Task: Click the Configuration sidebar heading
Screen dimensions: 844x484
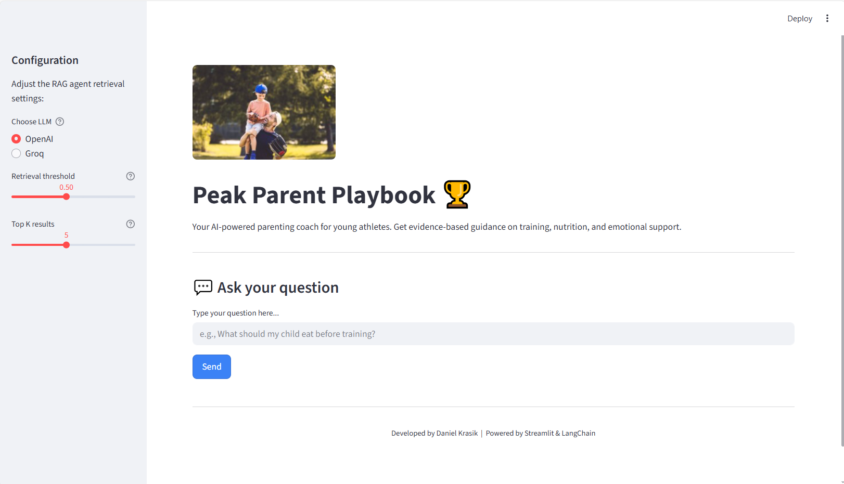Action: pos(45,60)
